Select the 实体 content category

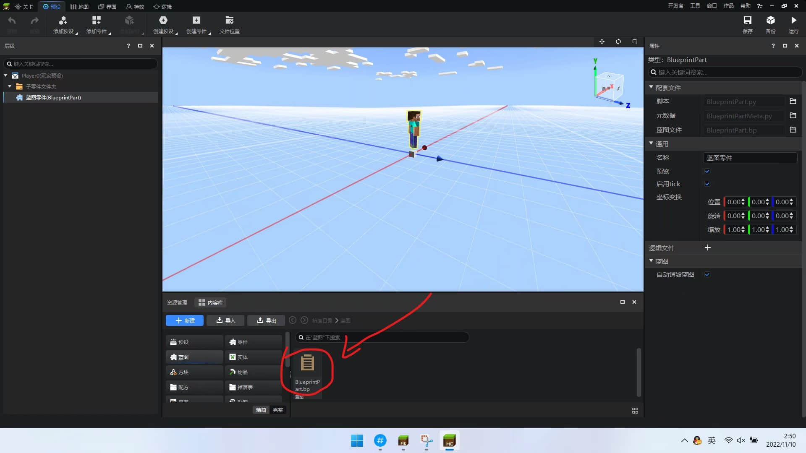(x=254, y=357)
